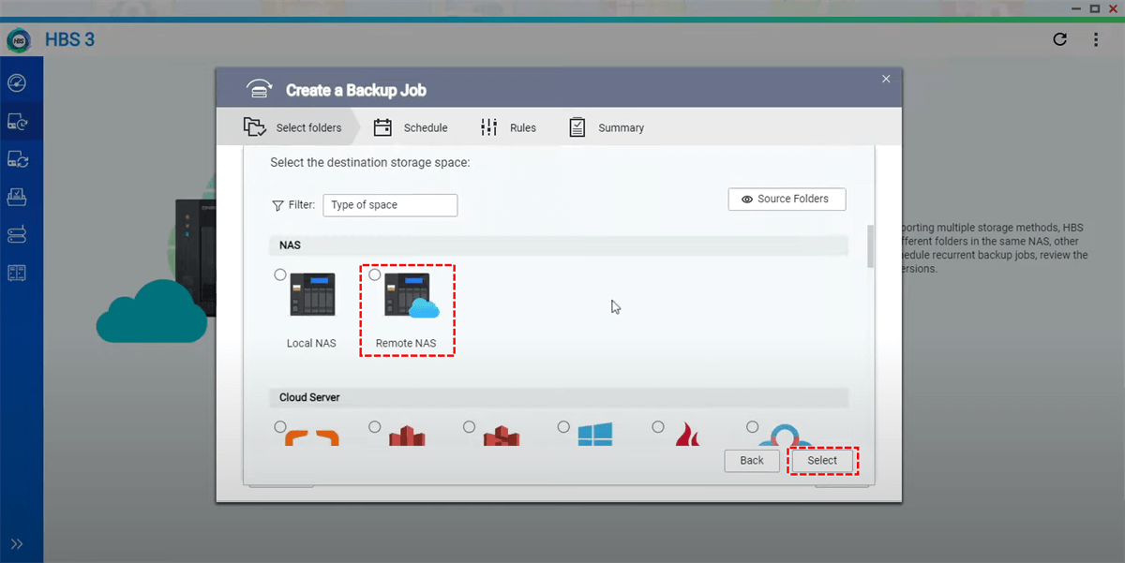This screenshot has height=563, width=1125.
Task: Open the Services cabinet icon in sidebar
Action: [17, 273]
